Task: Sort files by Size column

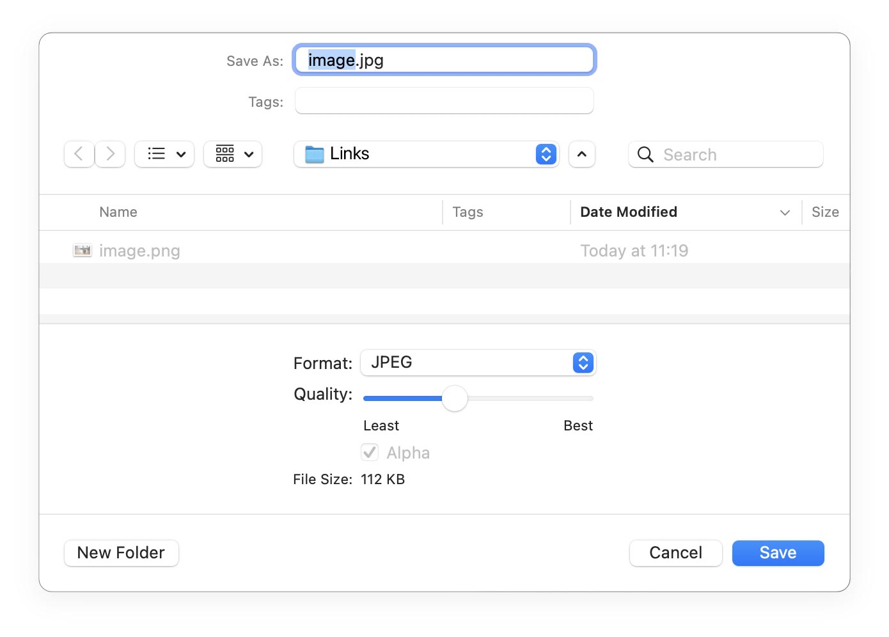Action: click(824, 212)
